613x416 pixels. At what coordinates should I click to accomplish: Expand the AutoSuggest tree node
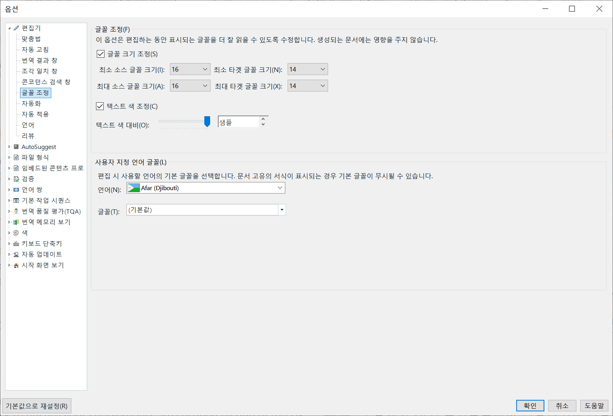coord(9,147)
